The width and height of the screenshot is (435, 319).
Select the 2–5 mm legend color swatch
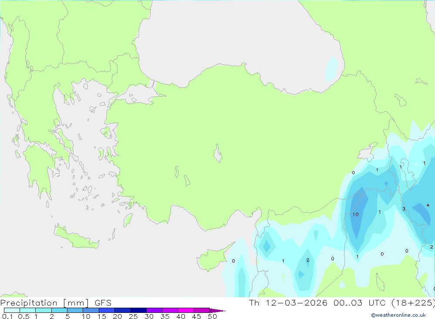[x=59, y=310]
